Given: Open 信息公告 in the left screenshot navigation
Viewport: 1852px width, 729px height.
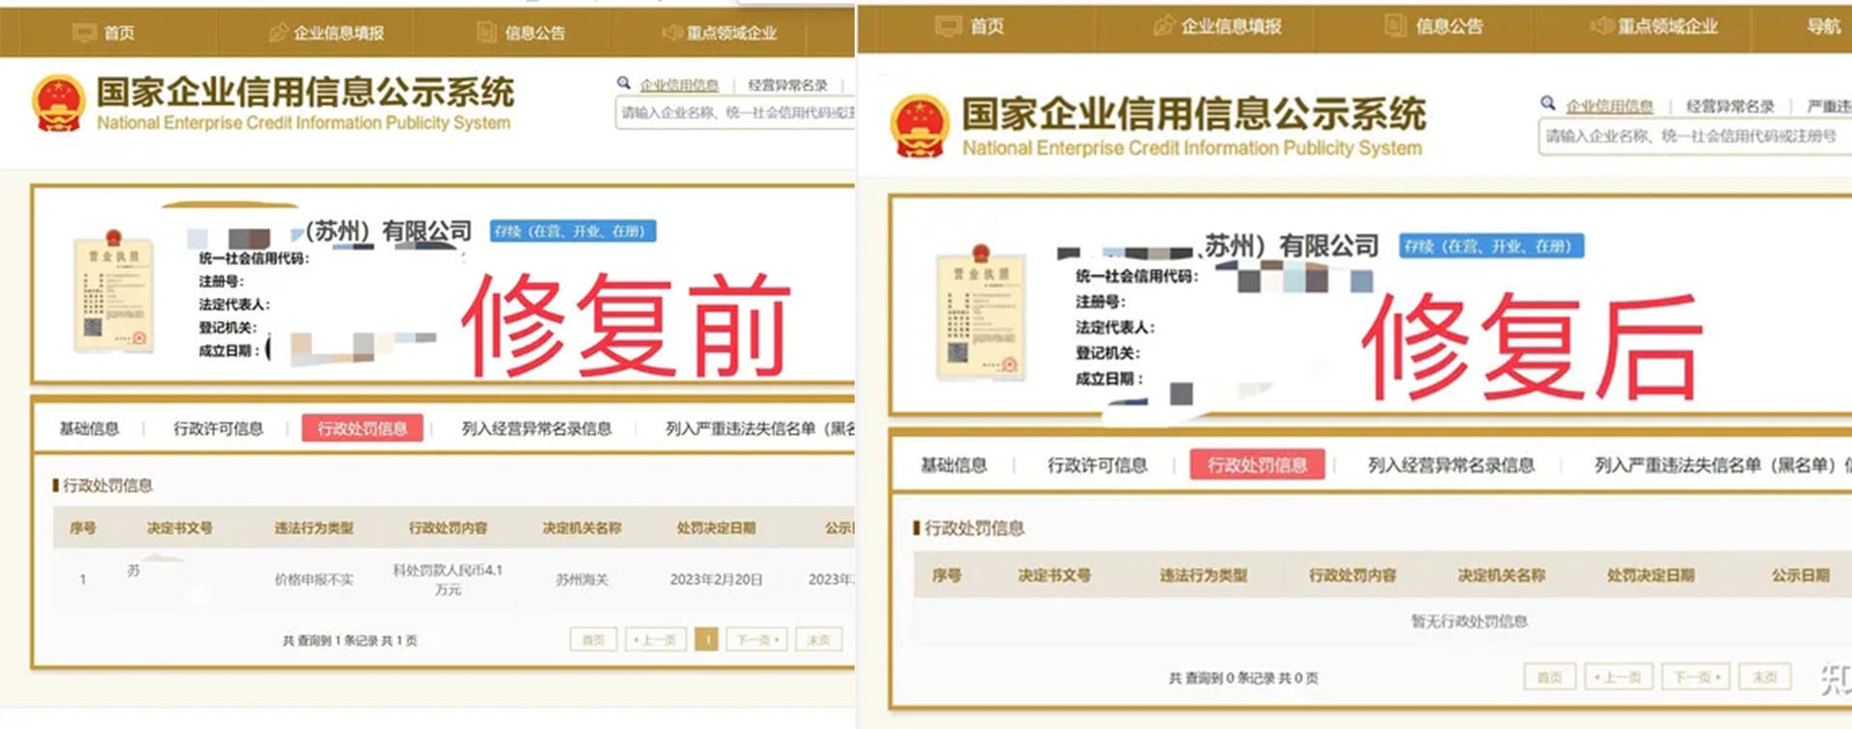Looking at the screenshot, I should [535, 33].
